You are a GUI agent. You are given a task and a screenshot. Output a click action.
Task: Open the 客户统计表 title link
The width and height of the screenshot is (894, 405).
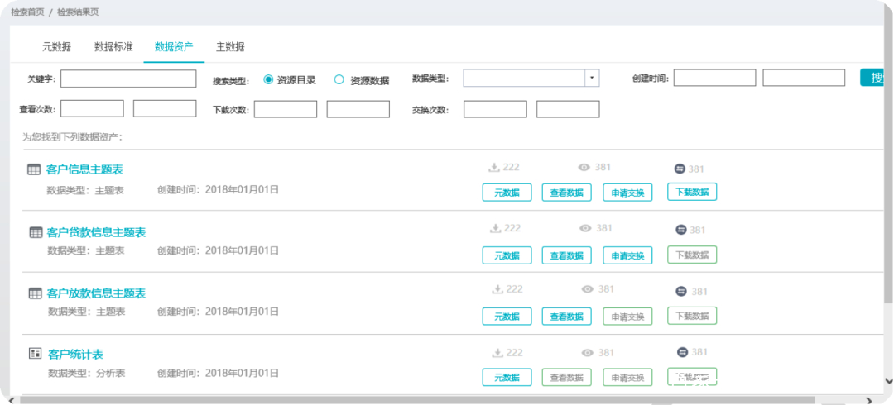(75, 355)
